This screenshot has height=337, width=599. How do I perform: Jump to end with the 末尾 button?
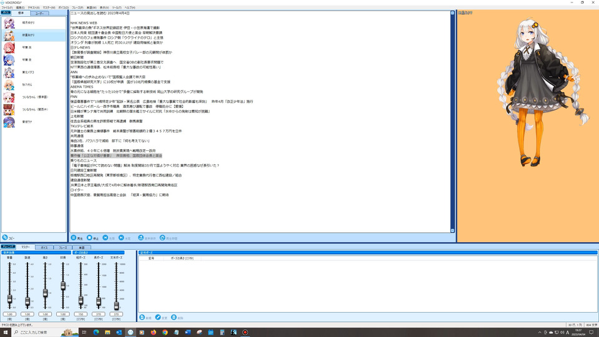(x=125, y=238)
